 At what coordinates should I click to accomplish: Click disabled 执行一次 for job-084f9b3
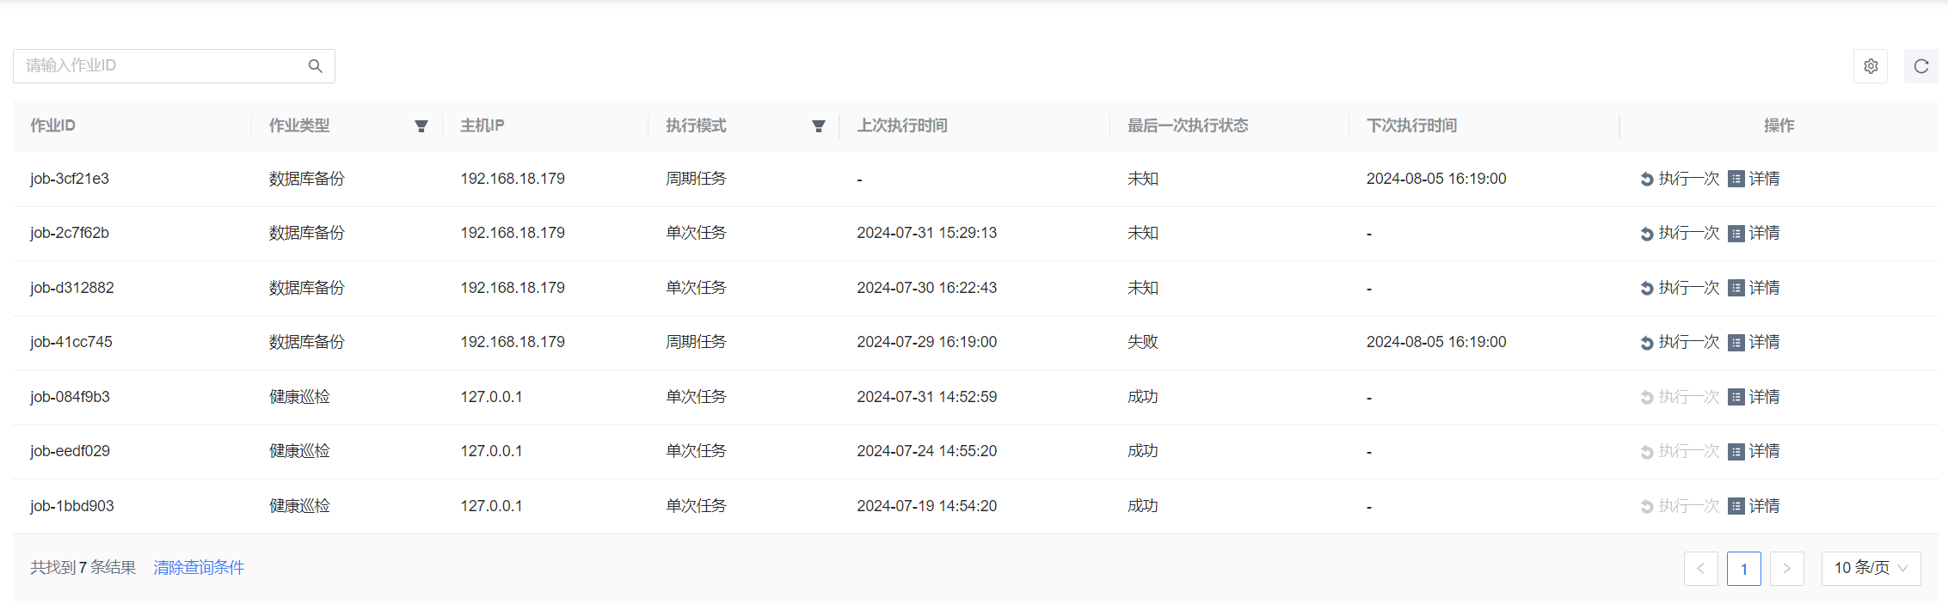click(1680, 397)
